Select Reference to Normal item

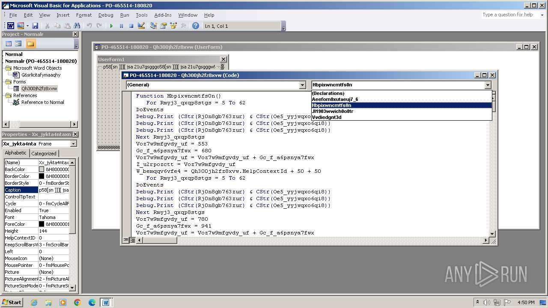(42, 102)
